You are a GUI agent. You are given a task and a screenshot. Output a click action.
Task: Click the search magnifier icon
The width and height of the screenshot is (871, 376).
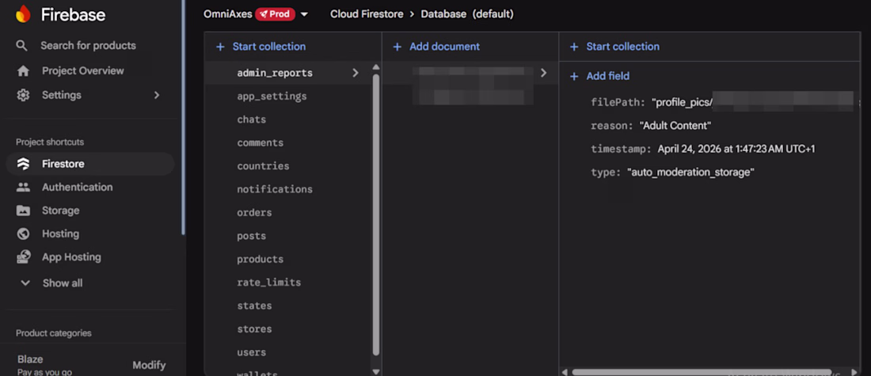pyautogui.click(x=21, y=46)
